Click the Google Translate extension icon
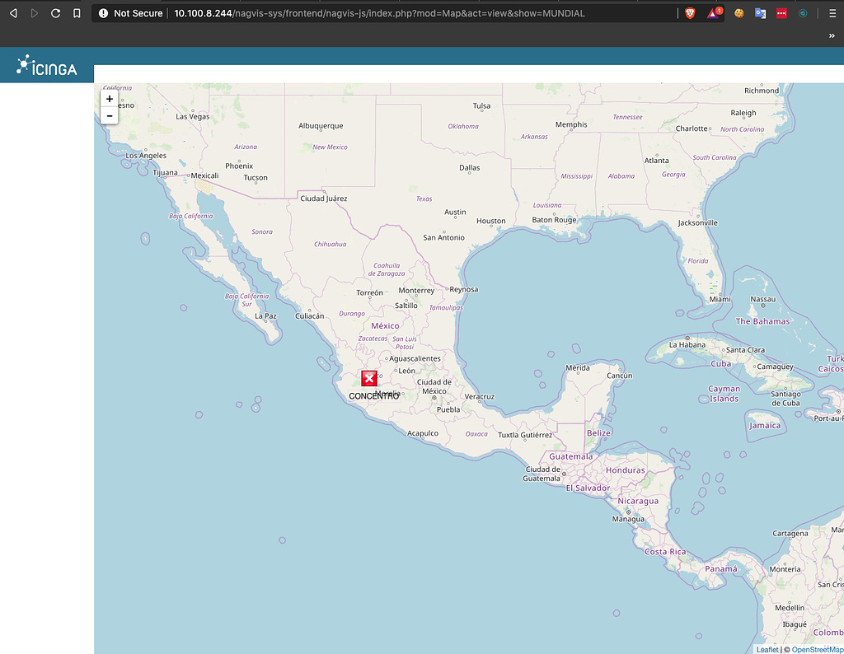Image resolution: width=844 pixels, height=654 pixels. [x=760, y=13]
